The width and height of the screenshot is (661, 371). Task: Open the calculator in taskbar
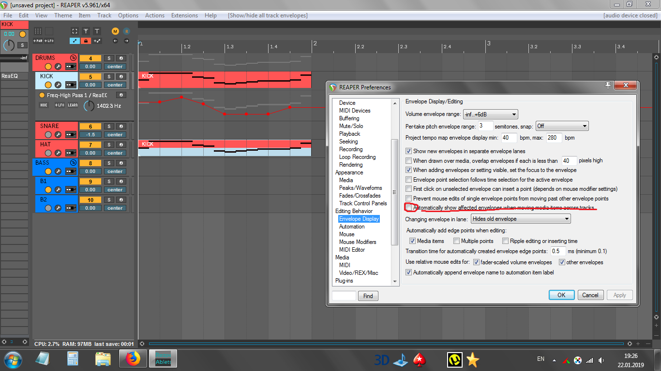(x=73, y=359)
